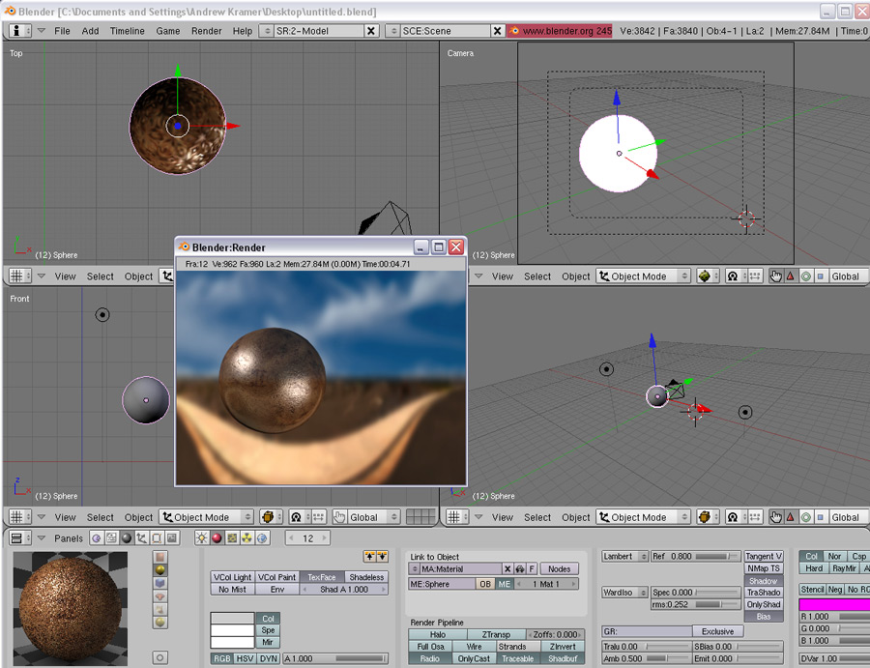
Task: Open the Render menu
Action: coord(206,31)
